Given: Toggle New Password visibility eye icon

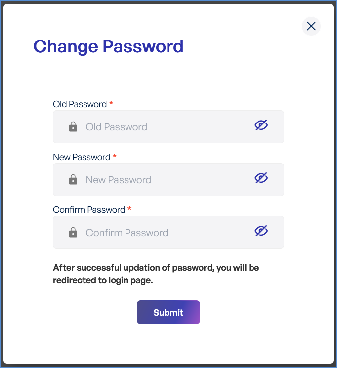Looking at the screenshot, I should (261, 178).
